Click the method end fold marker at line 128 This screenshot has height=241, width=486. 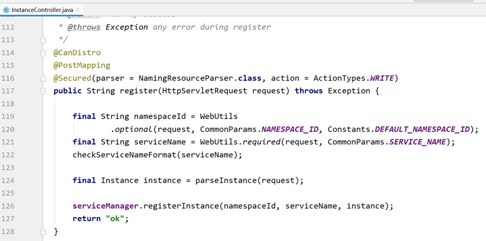pos(43,231)
